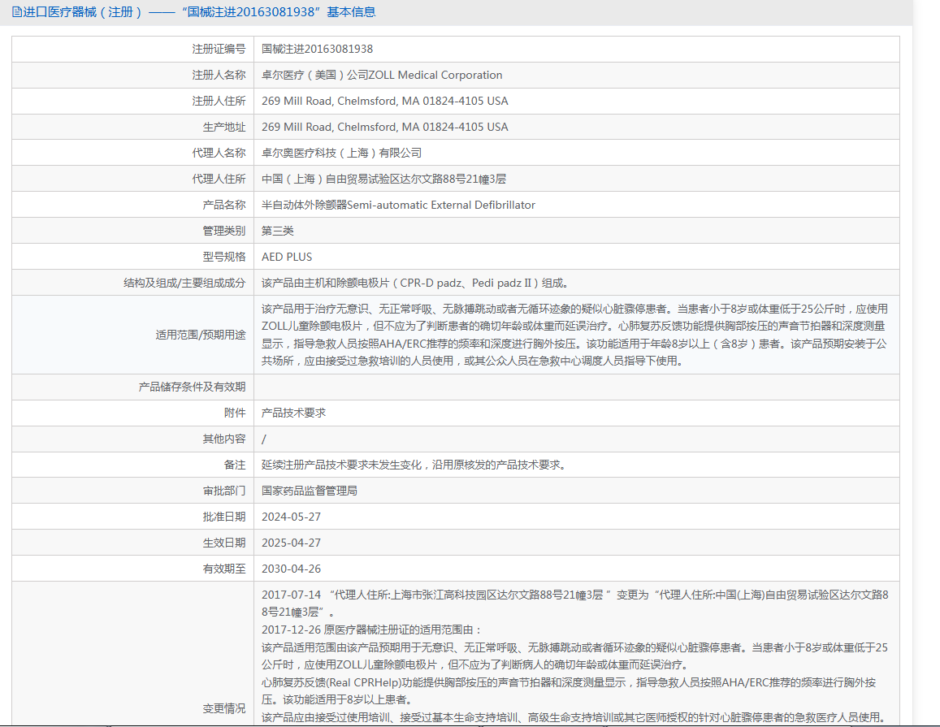Click the "注册人住所" label
940x727 pixels.
(x=219, y=101)
